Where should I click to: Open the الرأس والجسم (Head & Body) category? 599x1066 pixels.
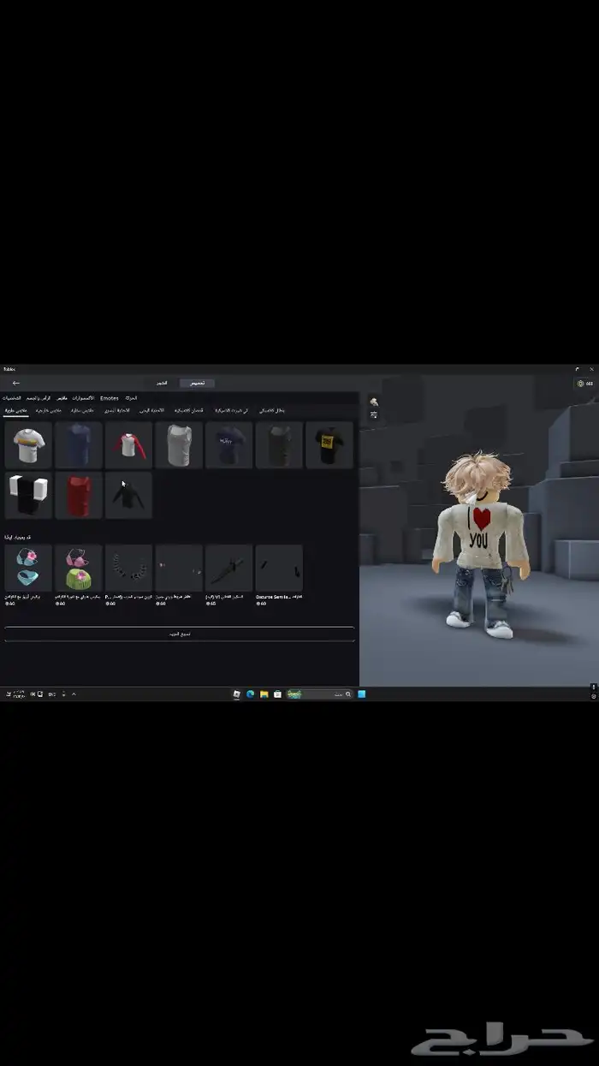(39, 398)
